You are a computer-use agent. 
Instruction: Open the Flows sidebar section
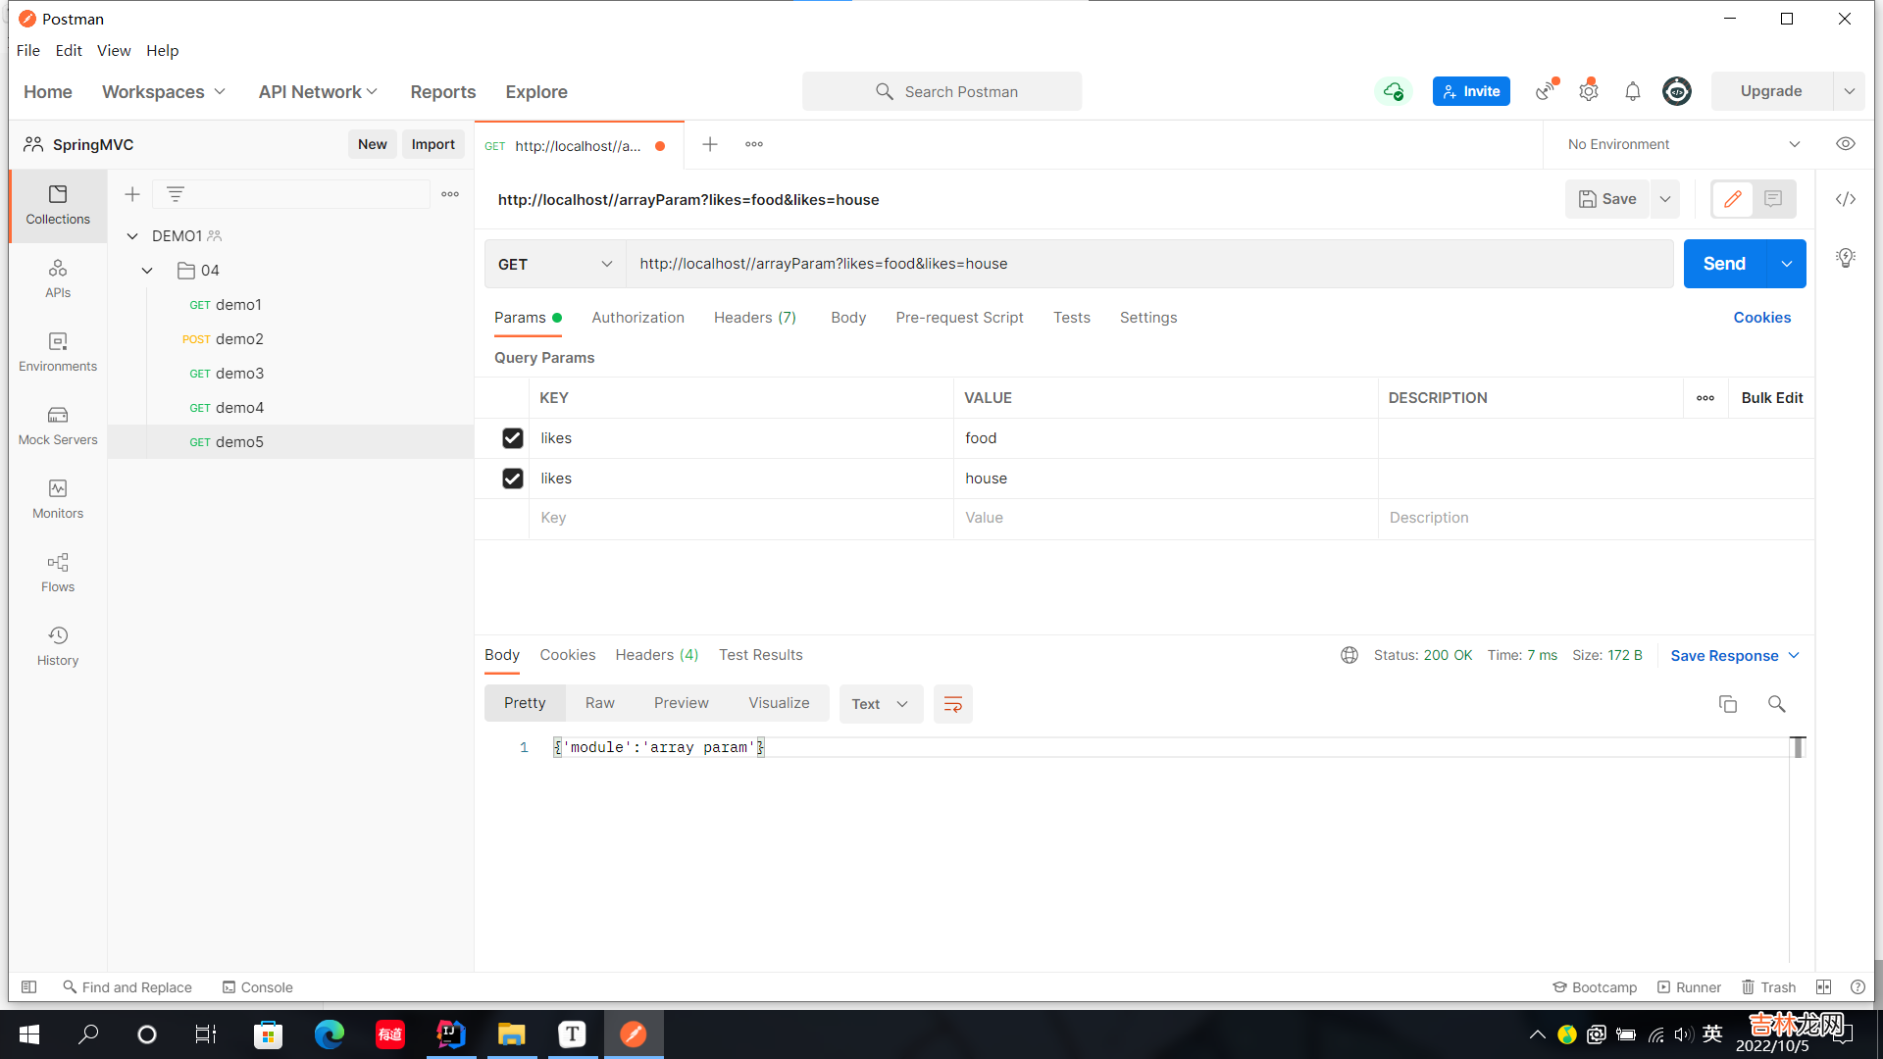click(x=58, y=573)
